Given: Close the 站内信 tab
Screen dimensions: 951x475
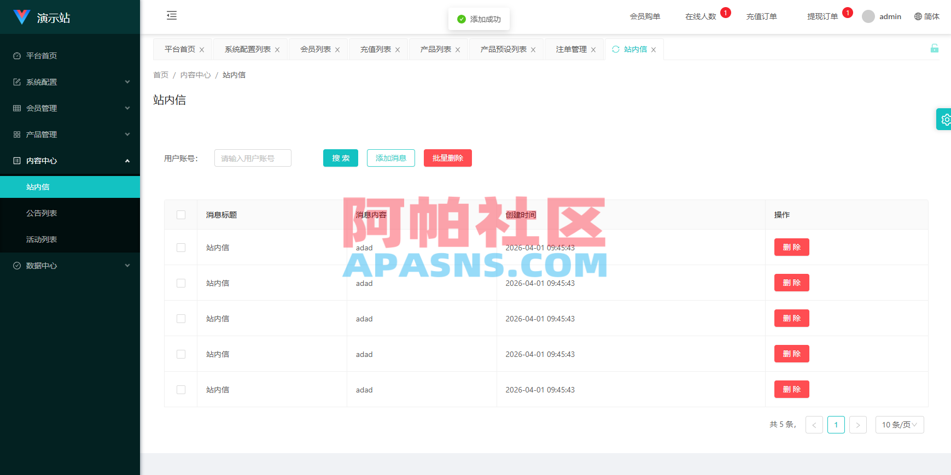Looking at the screenshot, I should 654,50.
